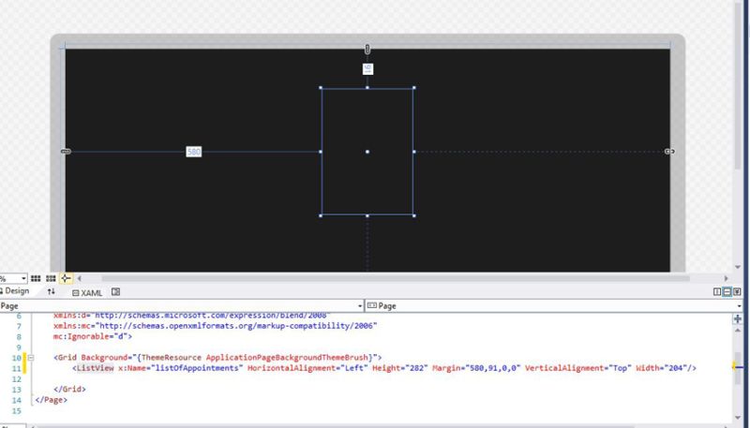Click the ListView tag name in code

click(96, 368)
